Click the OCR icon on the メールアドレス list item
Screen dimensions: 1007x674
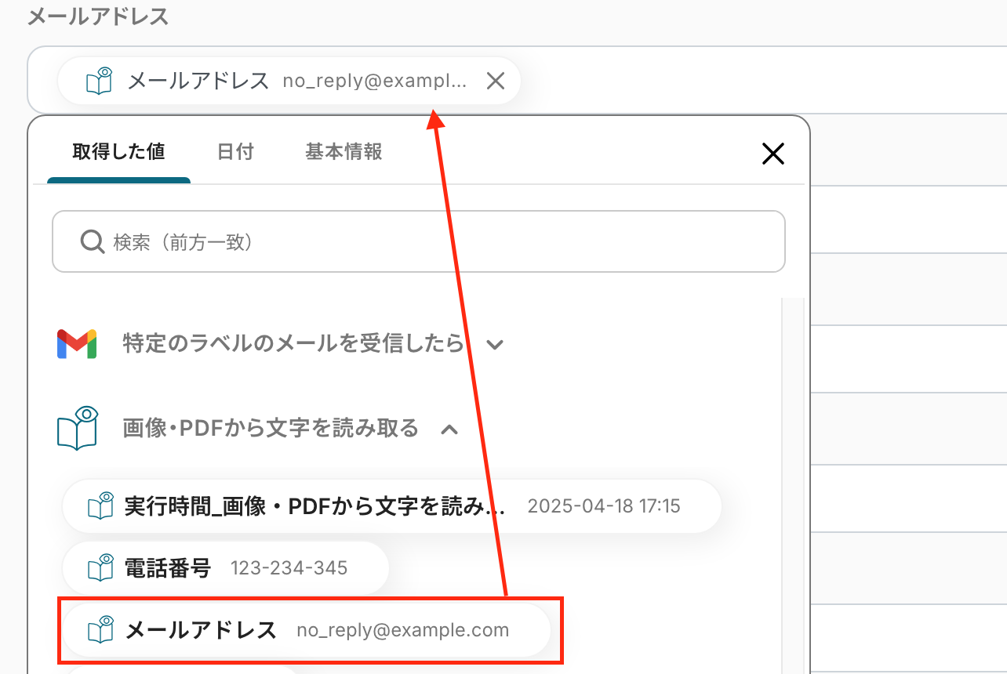click(x=100, y=629)
